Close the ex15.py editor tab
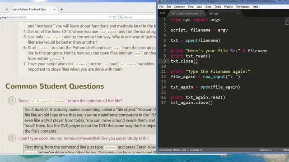Image resolution: width=289 pixels, height=162 pixels. 238,13
